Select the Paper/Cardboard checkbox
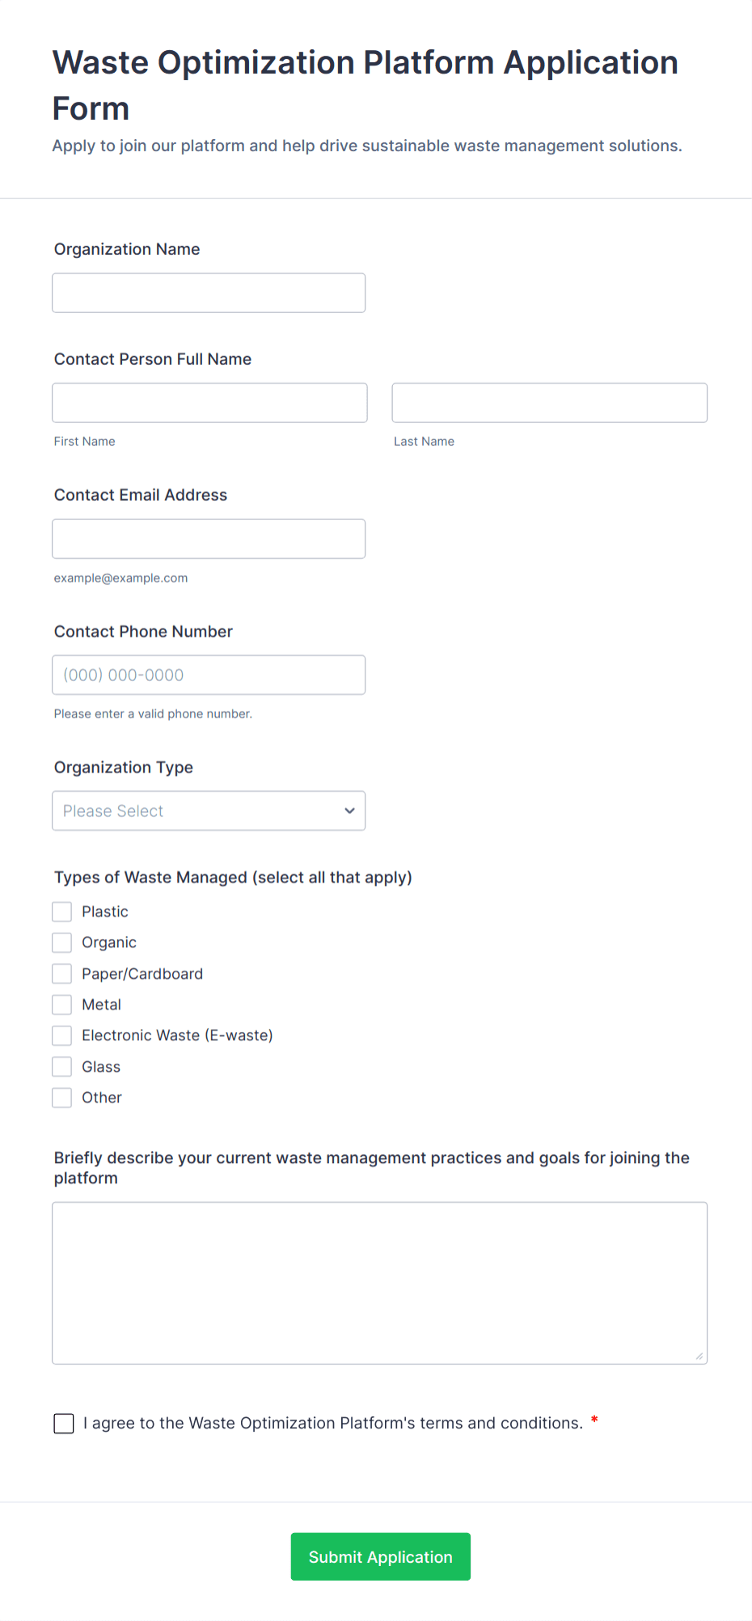 (61, 973)
